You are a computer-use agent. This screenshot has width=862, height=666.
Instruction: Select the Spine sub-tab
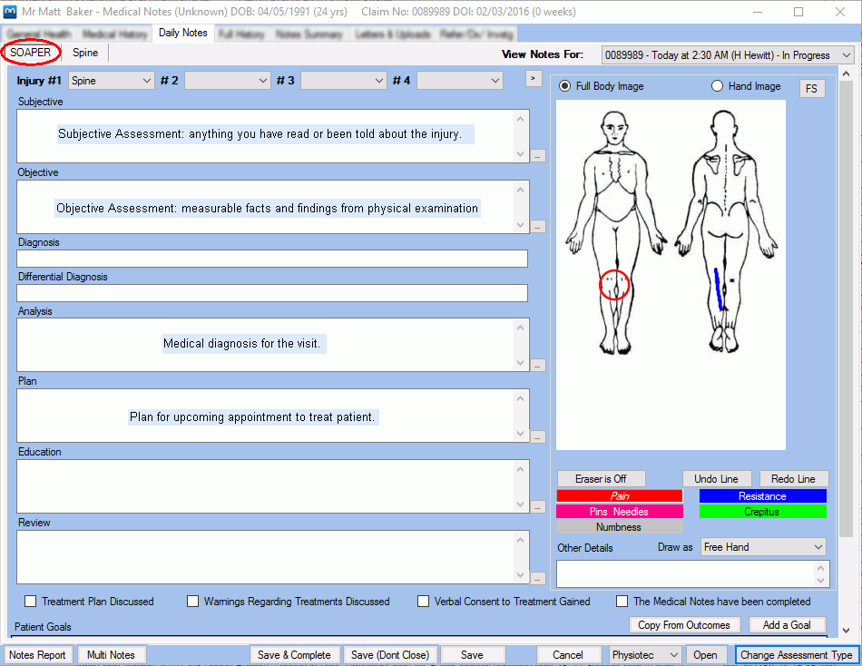(x=85, y=53)
